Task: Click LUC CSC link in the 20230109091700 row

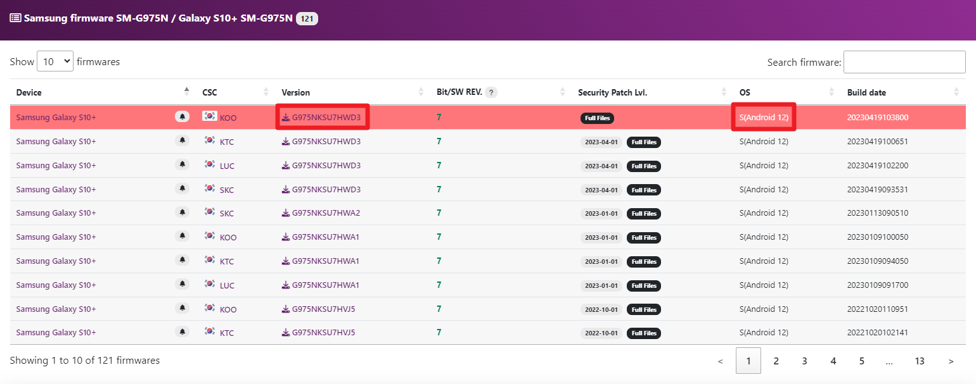Action: 227,286
